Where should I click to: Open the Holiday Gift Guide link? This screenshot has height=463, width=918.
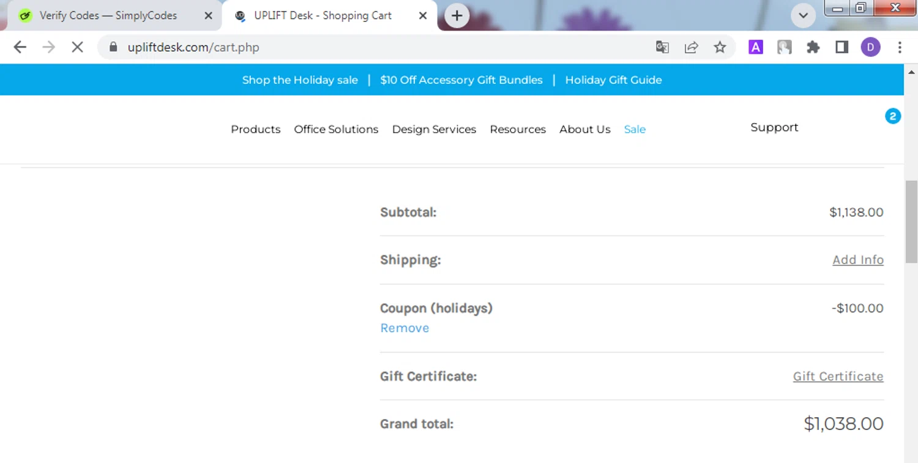[613, 80]
